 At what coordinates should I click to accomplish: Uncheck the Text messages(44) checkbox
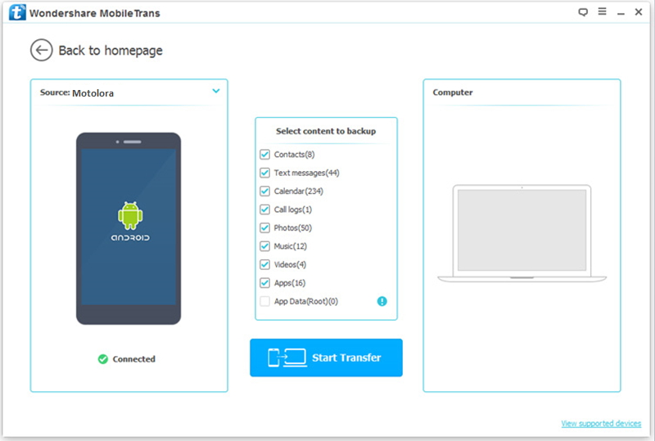264,173
